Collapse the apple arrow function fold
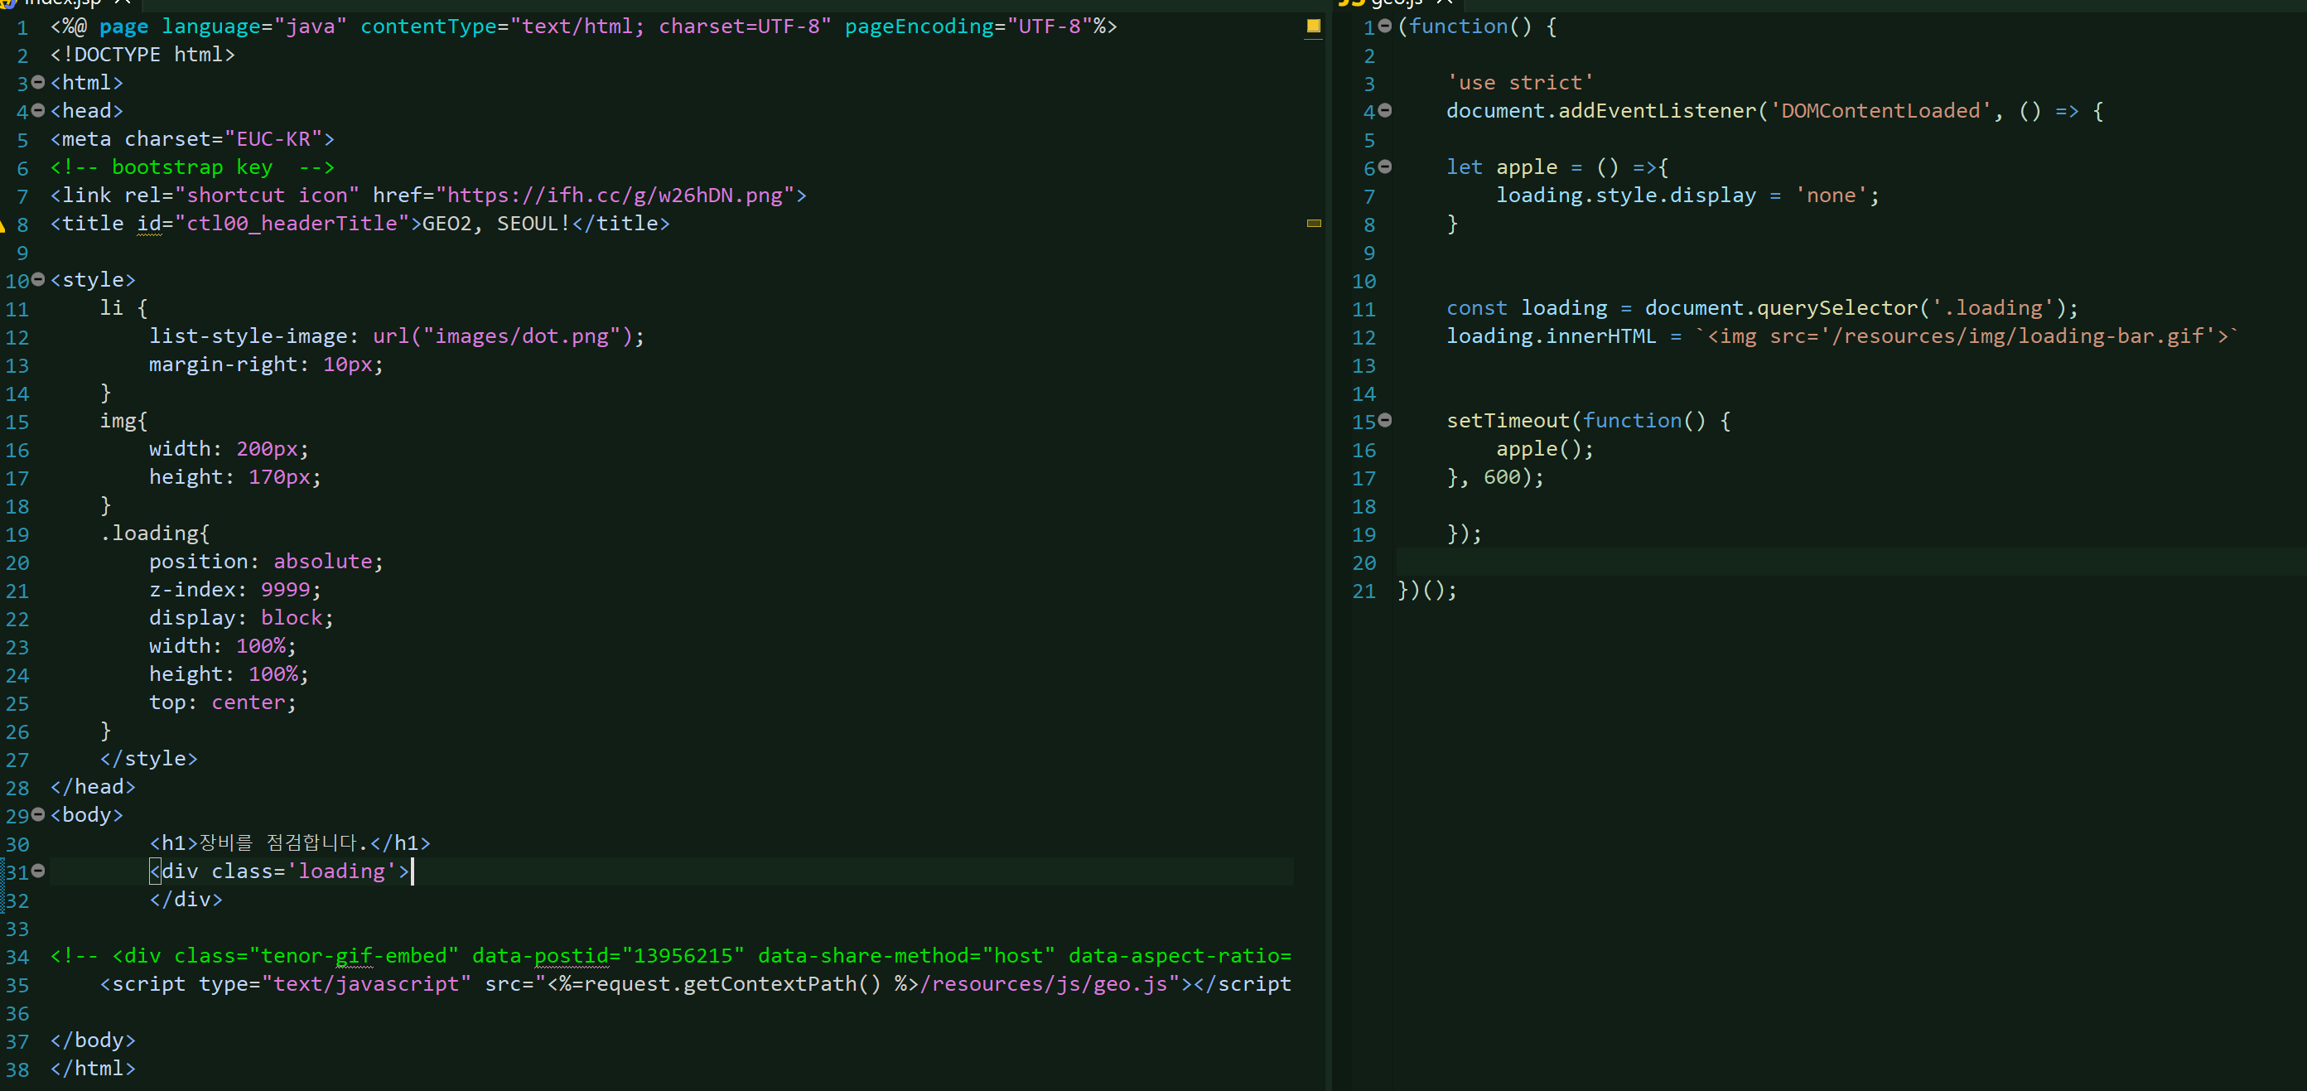The width and height of the screenshot is (2307, 1091). (x=1384, y=167)
